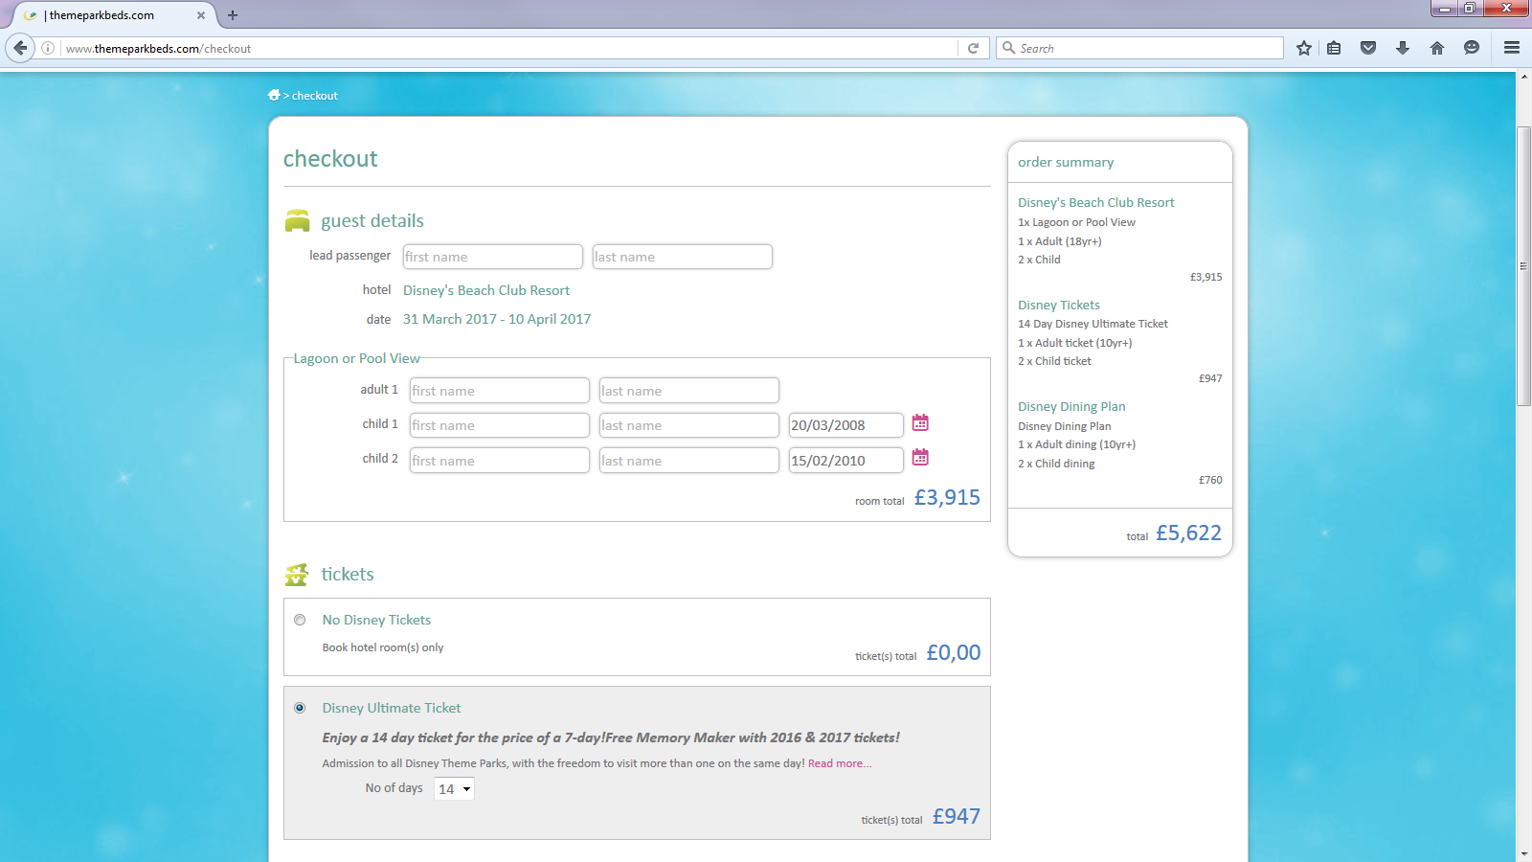Click the date range 31 March 2017 - 10 April 2017
1532x862 pixels.
(x=497, y=319)
